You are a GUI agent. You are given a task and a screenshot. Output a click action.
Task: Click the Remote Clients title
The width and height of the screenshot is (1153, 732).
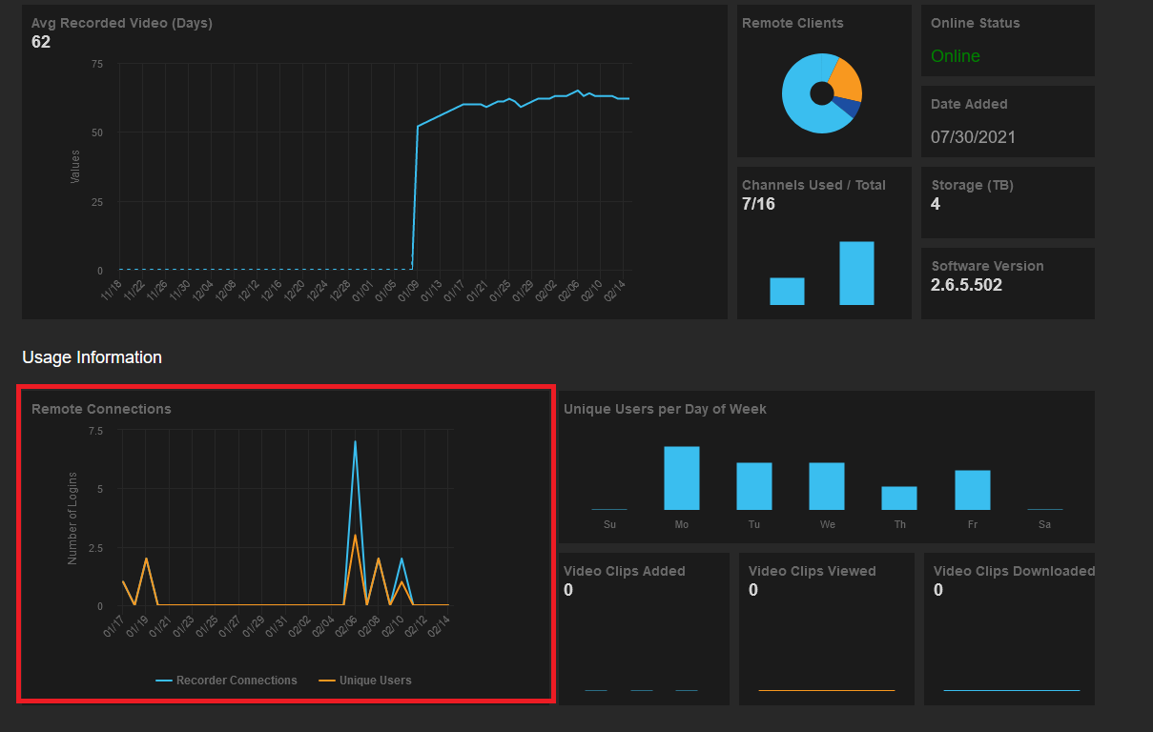793,23
